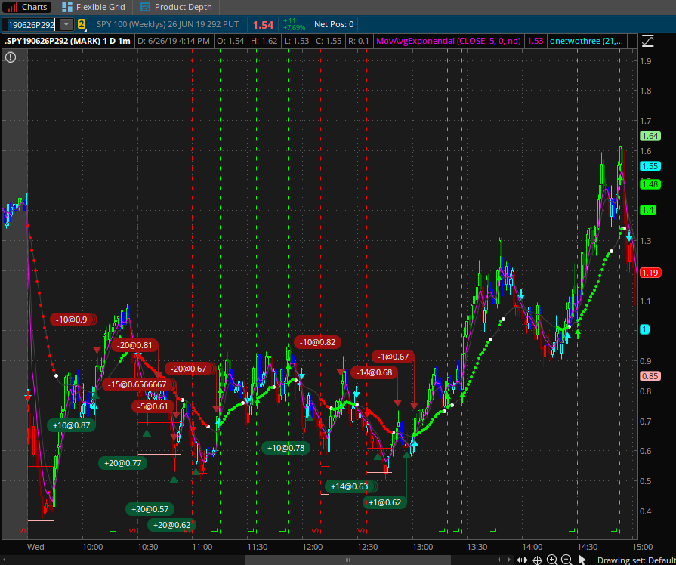Expand the symbol selector dropdown arrow
The image size is (676, 565).
66,25
